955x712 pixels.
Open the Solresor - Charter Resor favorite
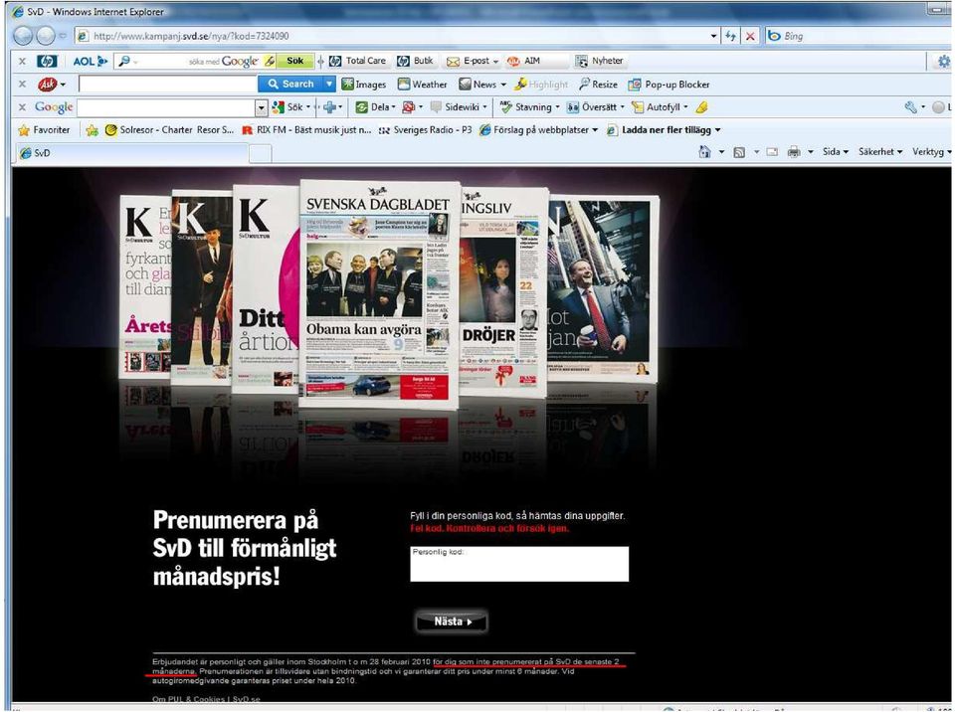(169, 129)
